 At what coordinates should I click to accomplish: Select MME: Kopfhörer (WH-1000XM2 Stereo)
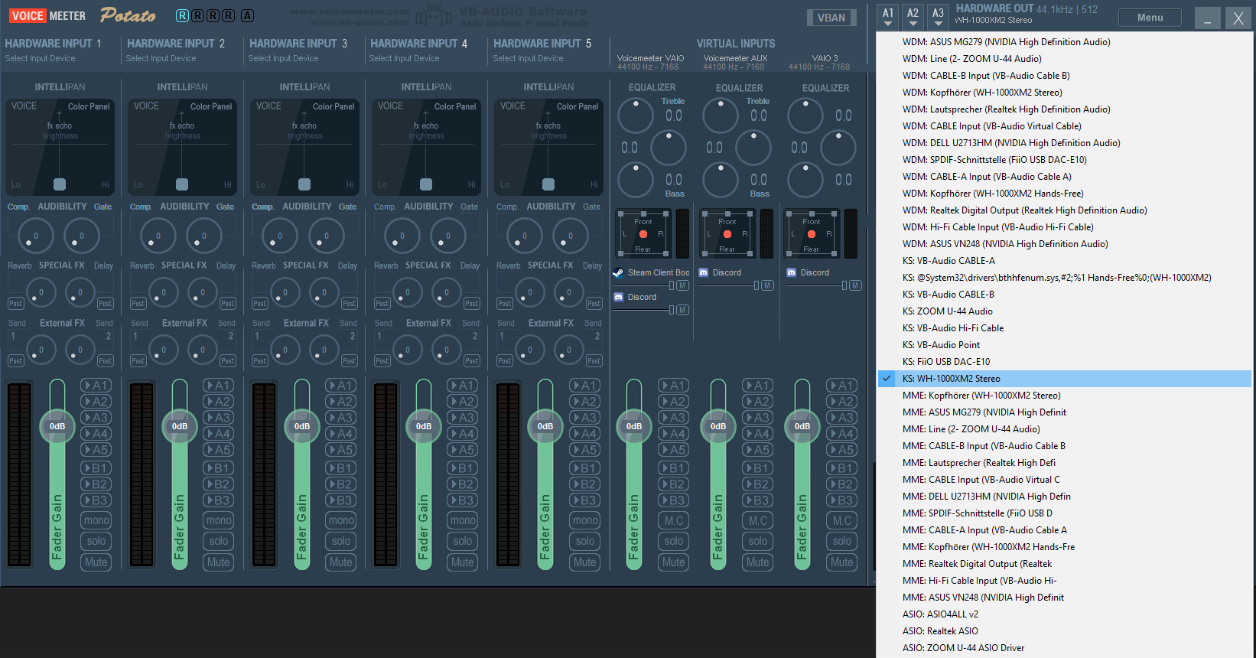coord(1065,396)
